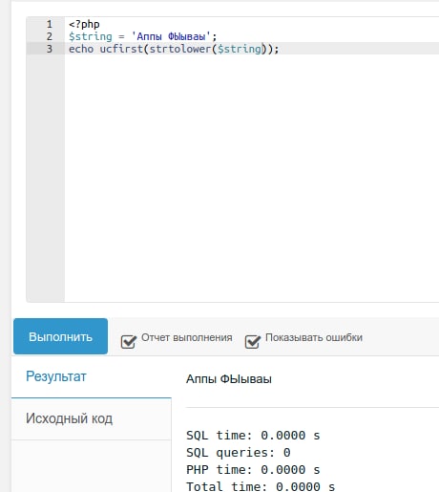Click the Total time report line

point(261,486)
